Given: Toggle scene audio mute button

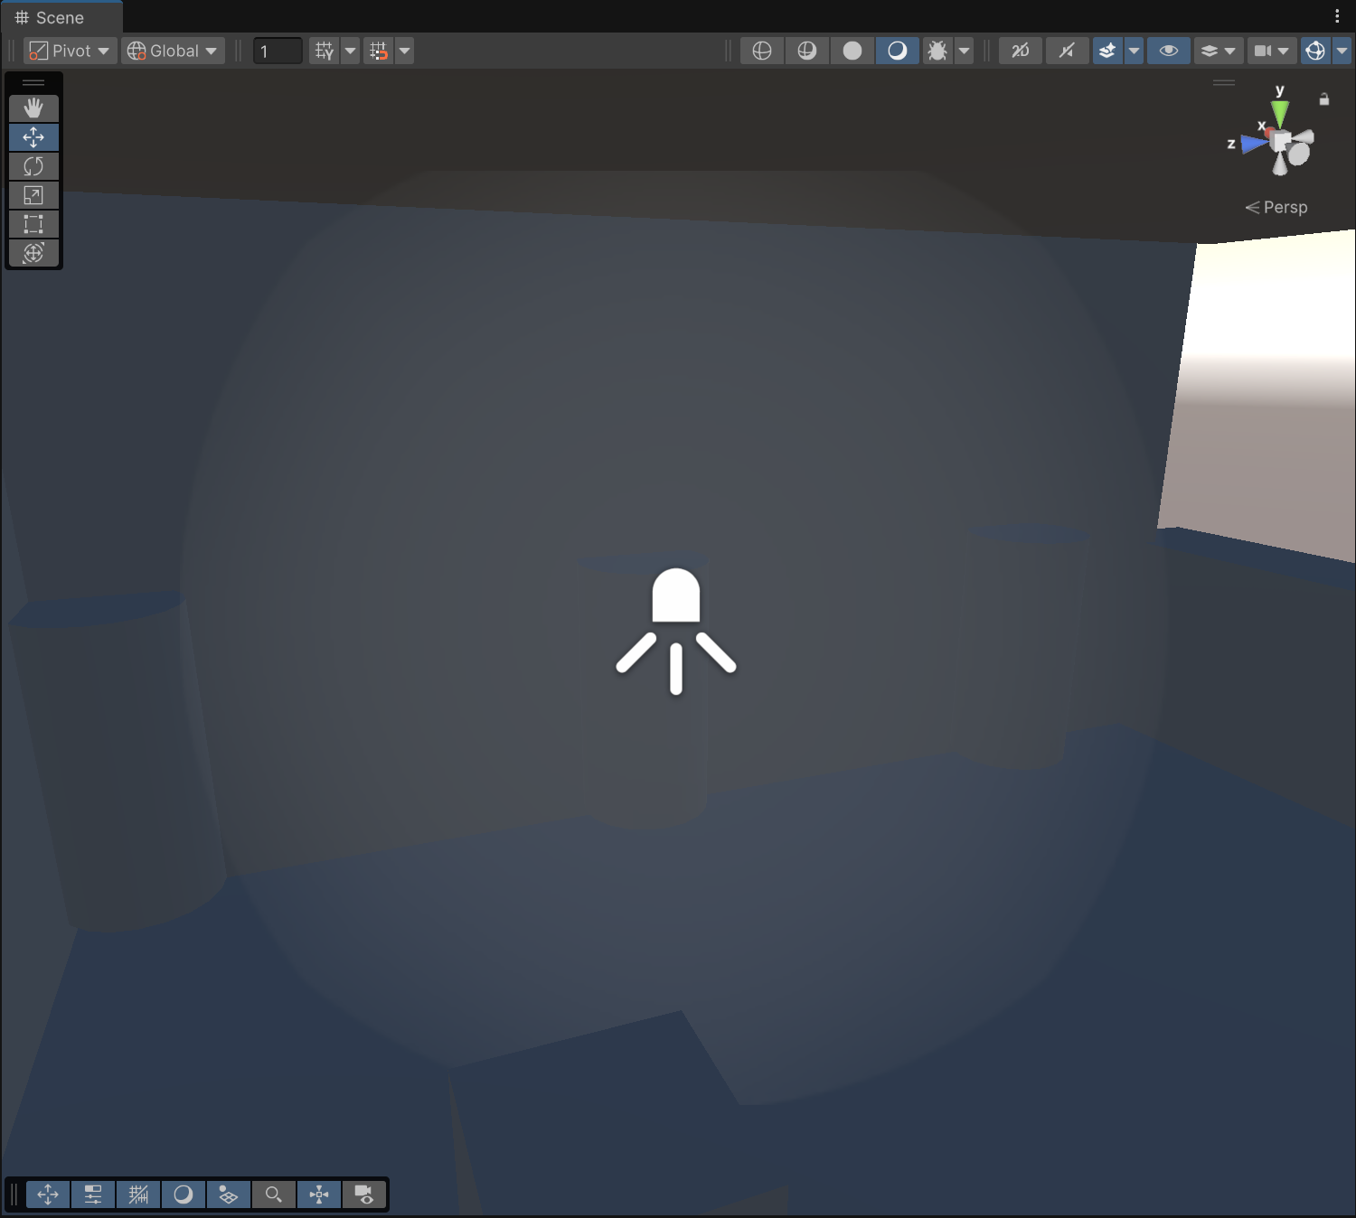Looking at the screenshot, I should [1068, 51].
